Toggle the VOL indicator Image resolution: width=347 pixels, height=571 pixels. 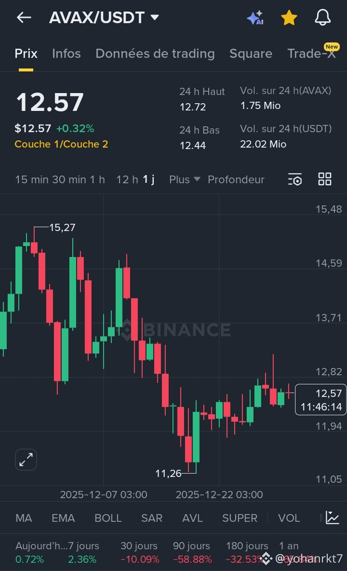289,518
